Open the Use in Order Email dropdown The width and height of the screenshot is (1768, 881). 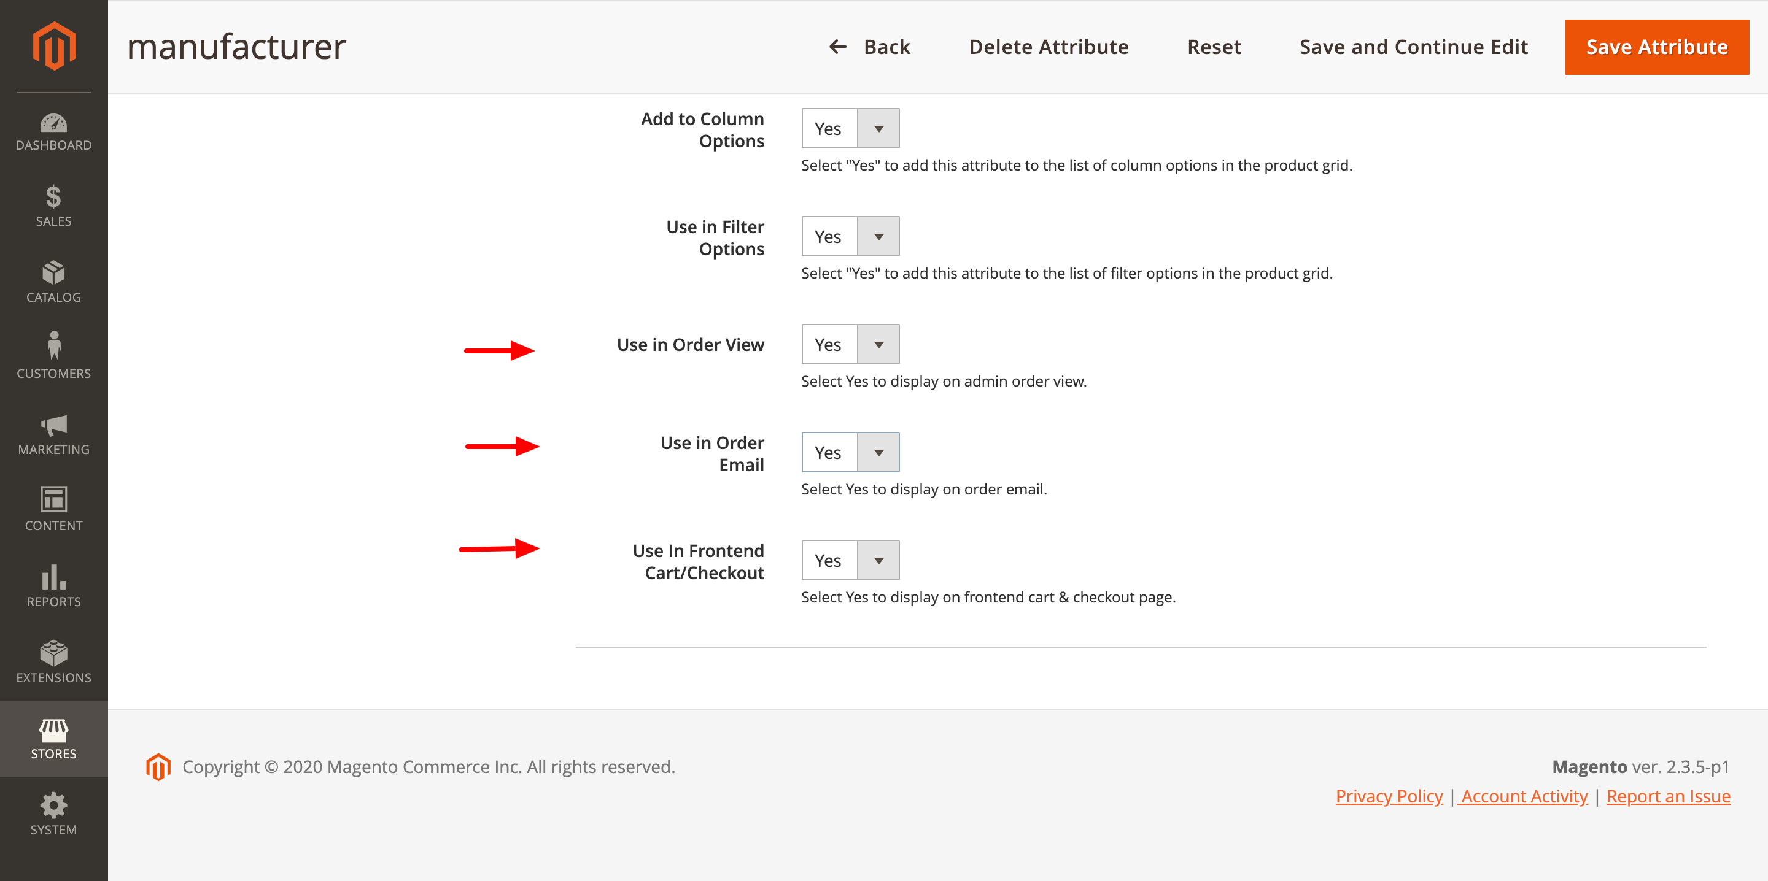(850, 452)
